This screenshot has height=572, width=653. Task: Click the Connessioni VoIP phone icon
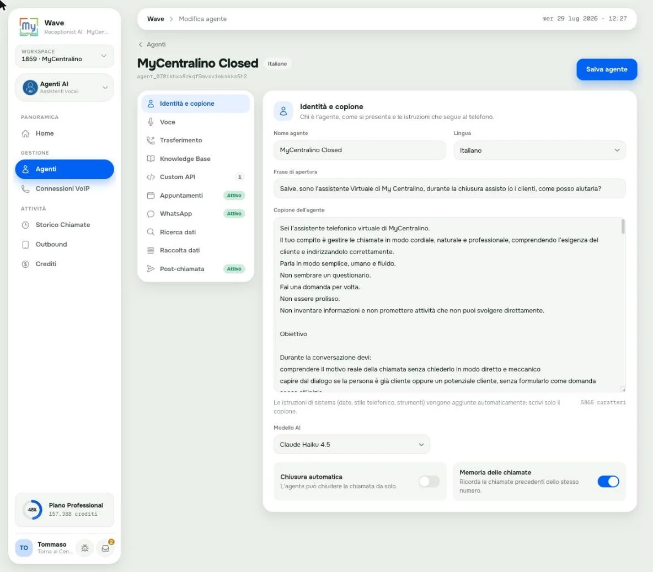[x=25, y=189]
